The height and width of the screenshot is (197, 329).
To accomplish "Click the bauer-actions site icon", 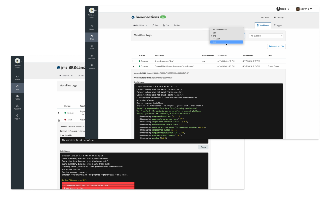I will pyautogui.click(x=133, y=17).
